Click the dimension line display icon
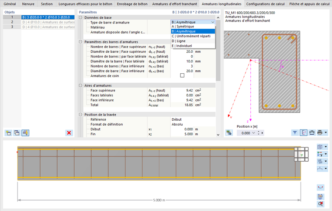The width and height of the screenshot is (332, 211). pos(320,169)
